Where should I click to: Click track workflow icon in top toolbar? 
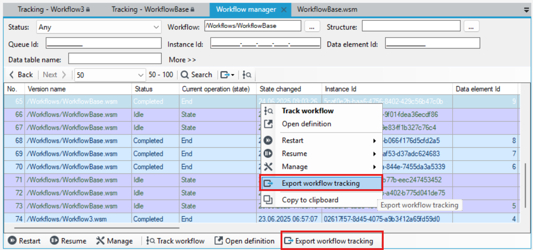pyautogui.click(x=247, y=75)
